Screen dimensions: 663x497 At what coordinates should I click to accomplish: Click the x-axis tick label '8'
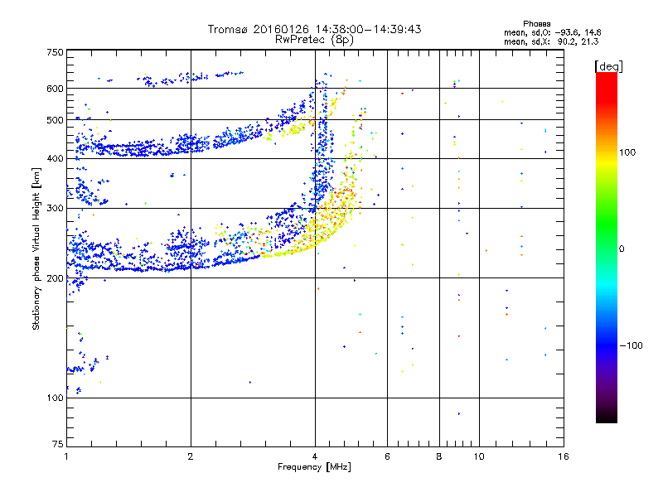pos(439,456)
